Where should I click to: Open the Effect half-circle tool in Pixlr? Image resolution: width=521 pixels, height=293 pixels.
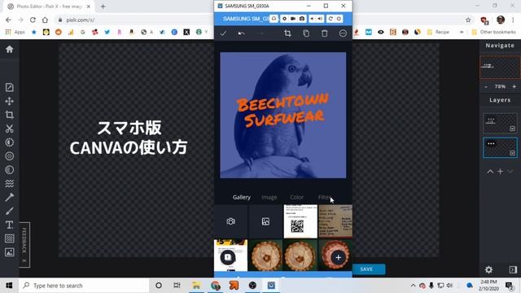coord(9,170)
